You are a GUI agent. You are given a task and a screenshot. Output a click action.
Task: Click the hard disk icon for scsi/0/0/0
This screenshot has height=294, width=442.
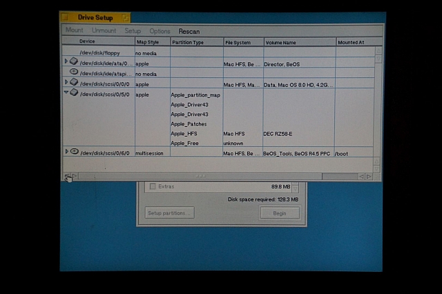click(74, 81)
